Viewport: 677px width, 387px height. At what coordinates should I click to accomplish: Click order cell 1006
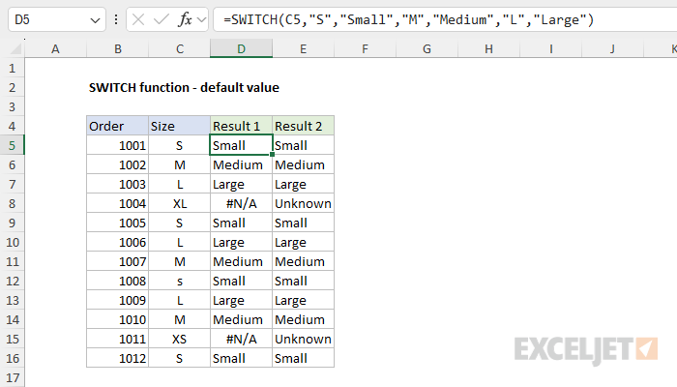pyautogui.click(x=117, y=242)
